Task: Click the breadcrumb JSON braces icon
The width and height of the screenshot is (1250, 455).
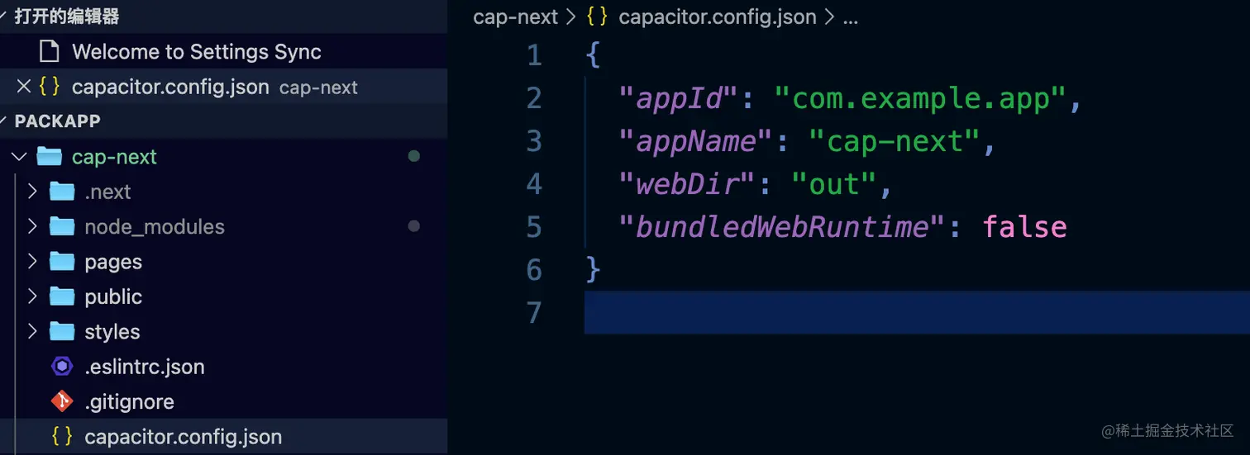Action: pyautogui.click(x=597, y=17)
